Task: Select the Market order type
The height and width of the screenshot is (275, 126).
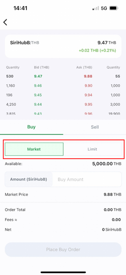Action: pos(34,149)
